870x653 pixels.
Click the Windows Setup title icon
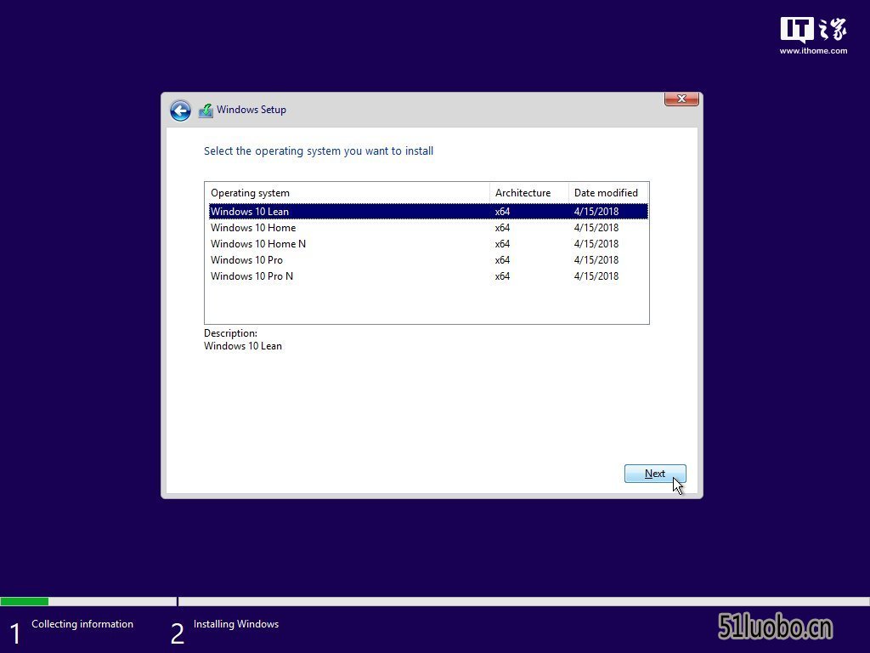(x=206, y=111)
